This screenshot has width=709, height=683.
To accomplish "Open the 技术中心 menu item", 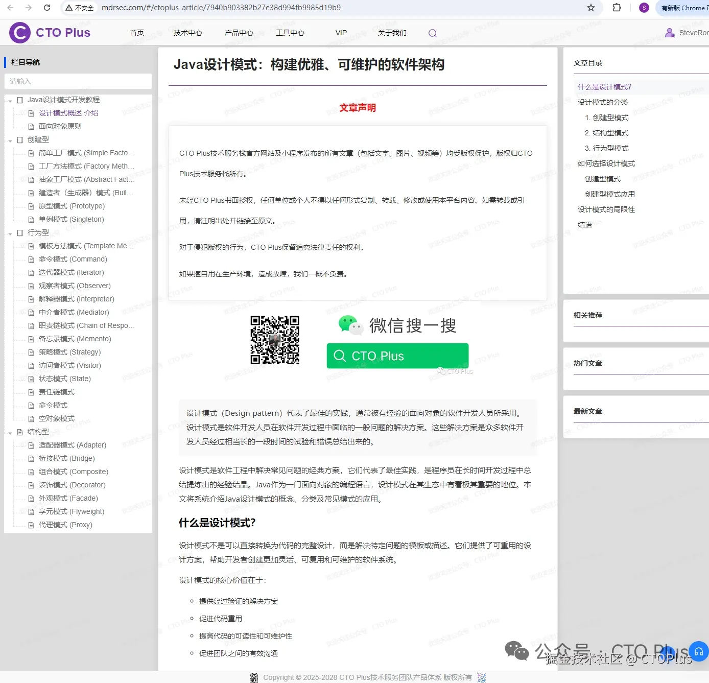I will pos(187,33).
